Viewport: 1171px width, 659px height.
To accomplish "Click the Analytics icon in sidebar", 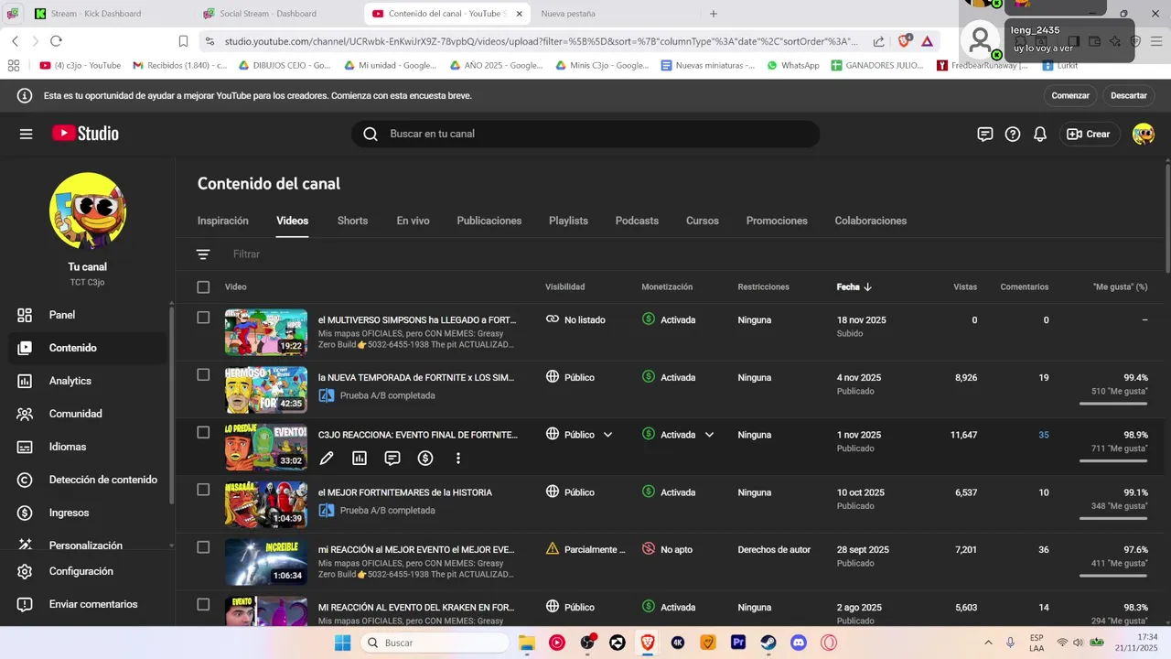I will tap(25, 381).
